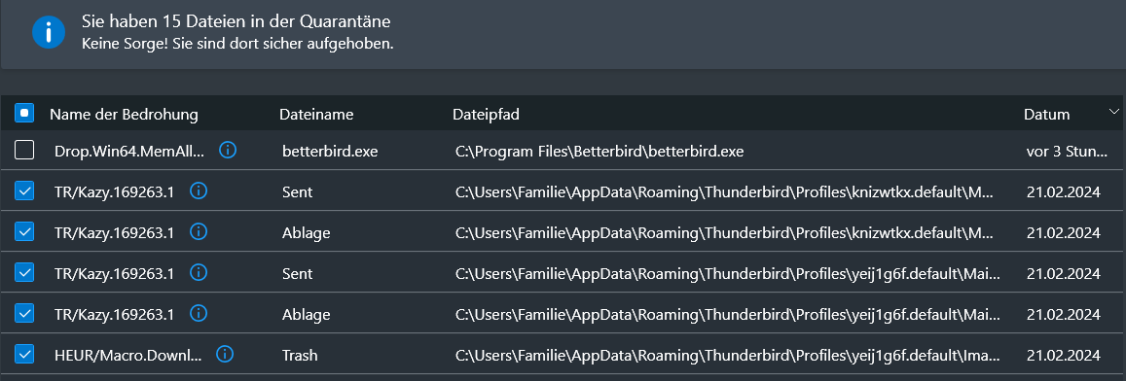Toggle the select-all checkbox in table header

tap(24, 114)
